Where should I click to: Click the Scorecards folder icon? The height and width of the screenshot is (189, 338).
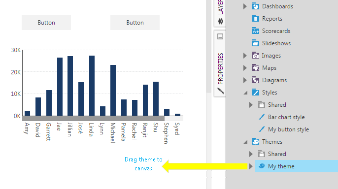point(255,31)
